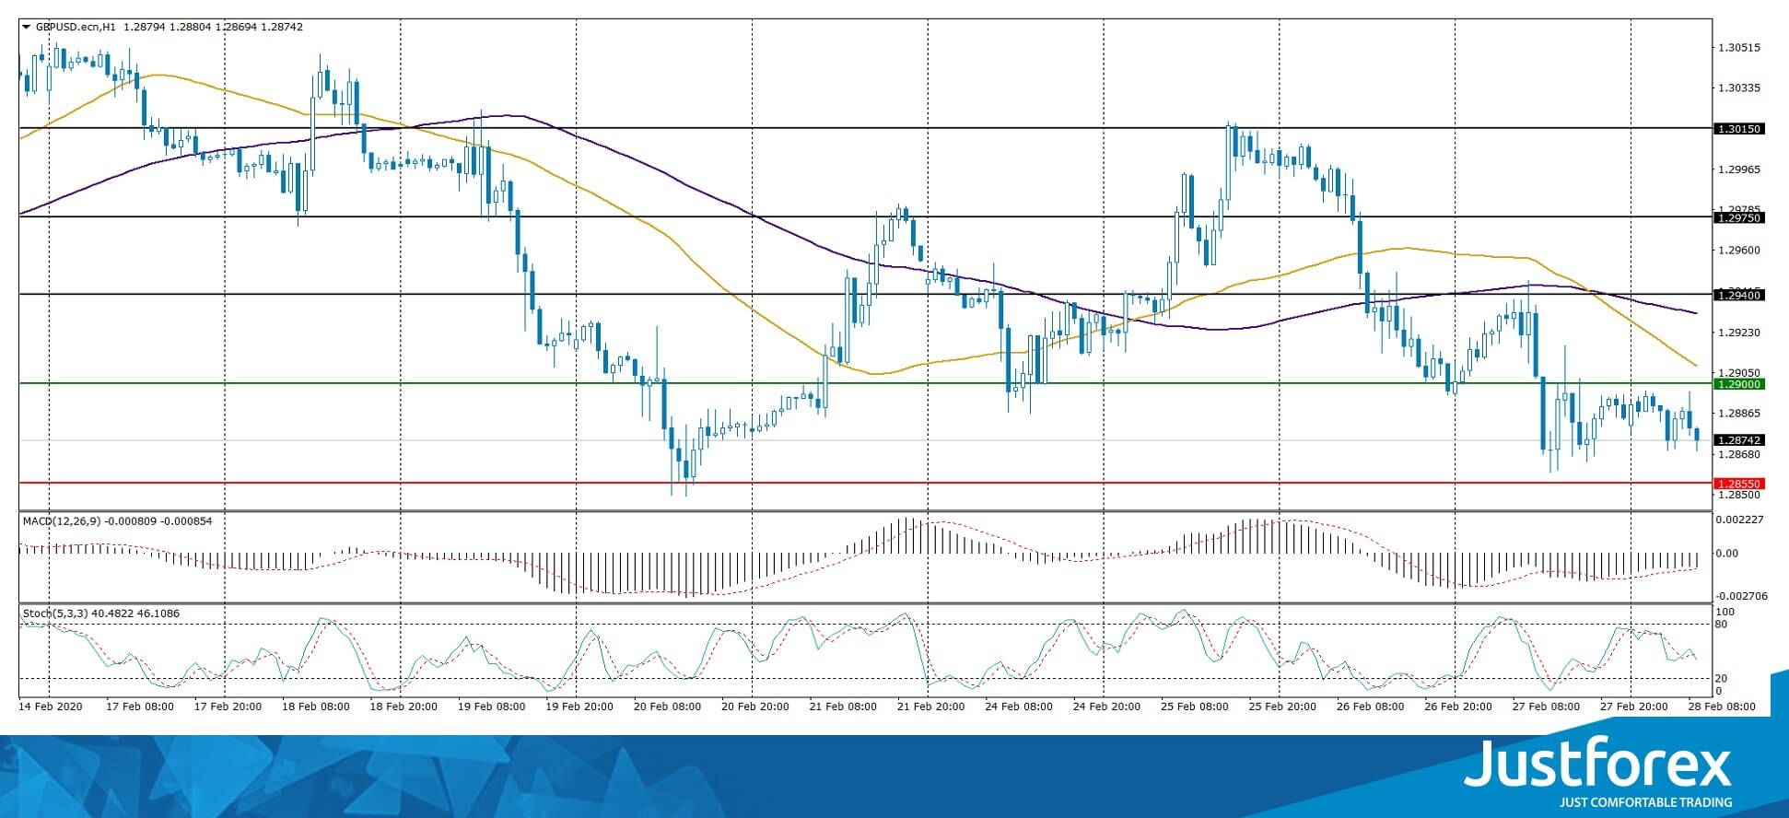Viewport: 1789px width, 818px height.
Task: Click the 1.30515 price axis value
Action: [1740, 48]
